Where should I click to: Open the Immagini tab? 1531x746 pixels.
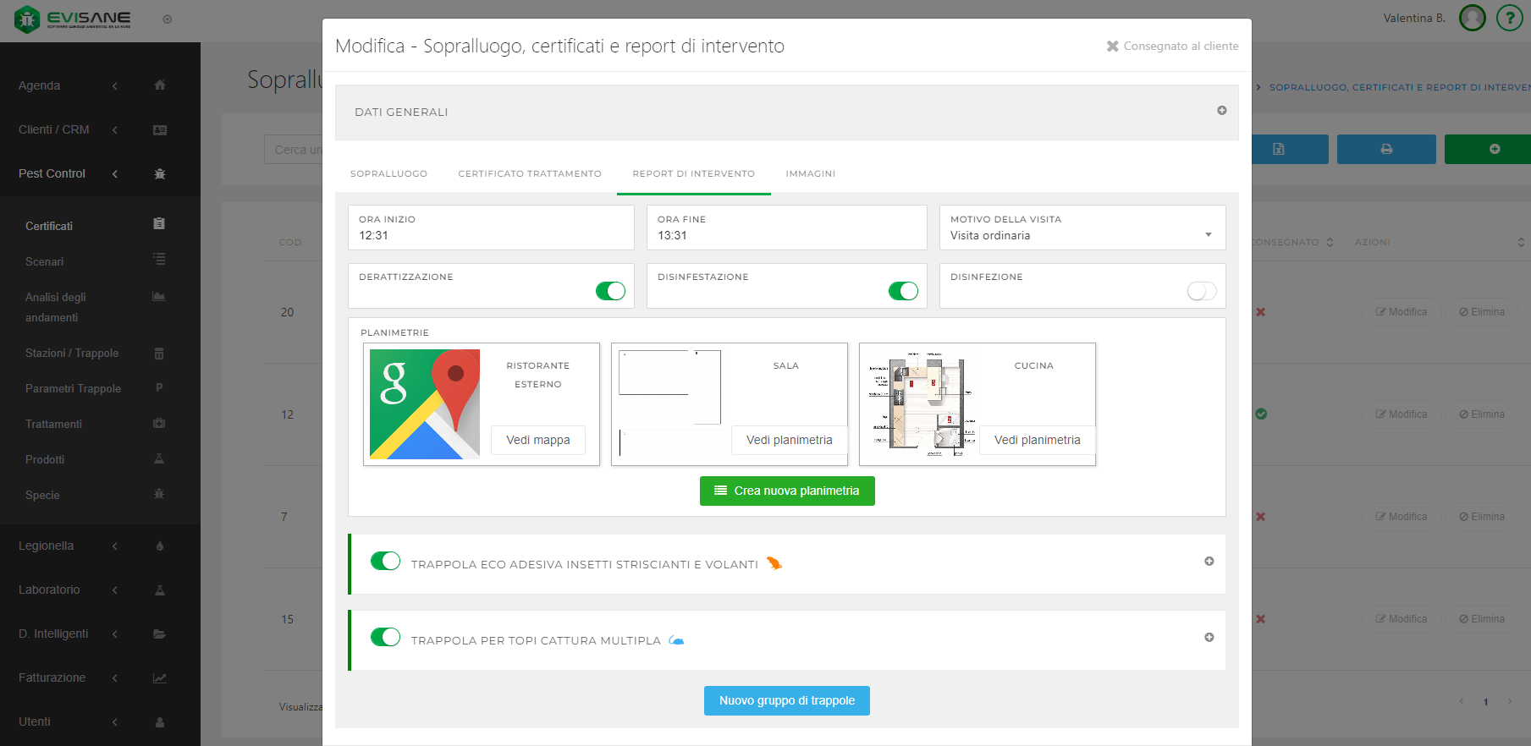(x=810, y=174)
